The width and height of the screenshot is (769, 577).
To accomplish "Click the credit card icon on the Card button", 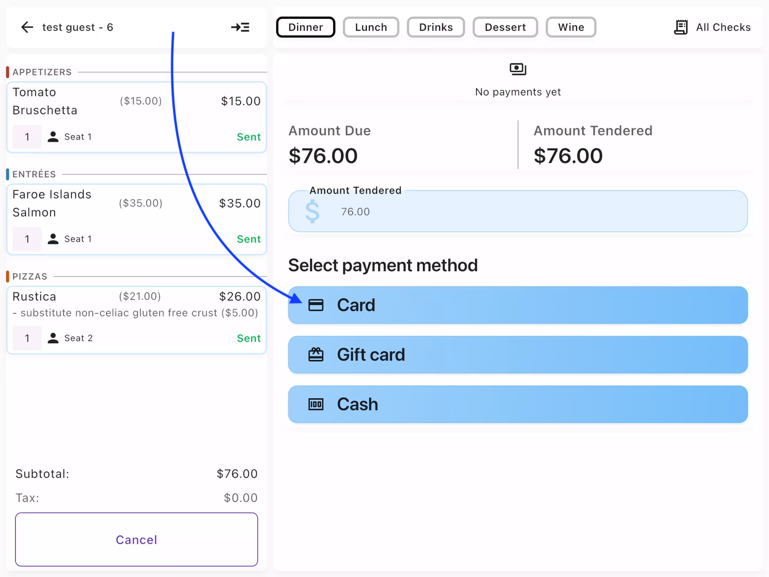I will point(316,305).
